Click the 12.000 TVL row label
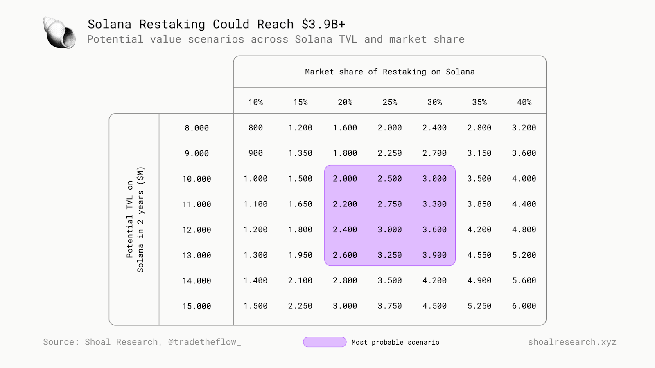 coord(196,230)
